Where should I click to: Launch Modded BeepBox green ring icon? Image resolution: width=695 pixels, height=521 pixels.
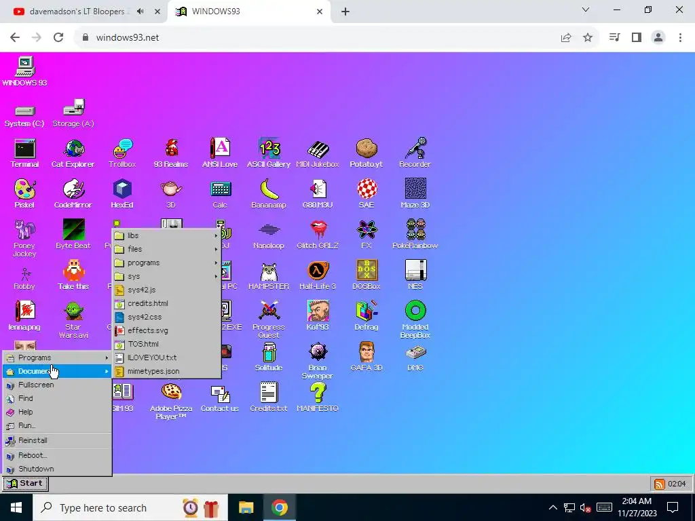point(415,320)
